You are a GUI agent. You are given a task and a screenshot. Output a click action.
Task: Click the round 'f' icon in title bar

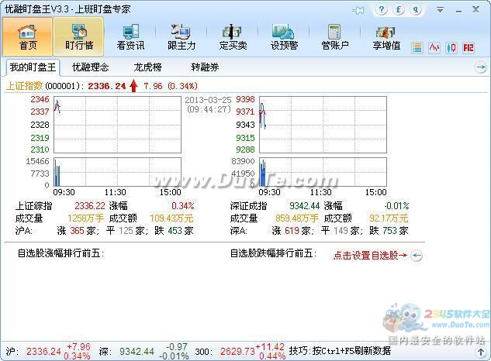coord(399,9)
